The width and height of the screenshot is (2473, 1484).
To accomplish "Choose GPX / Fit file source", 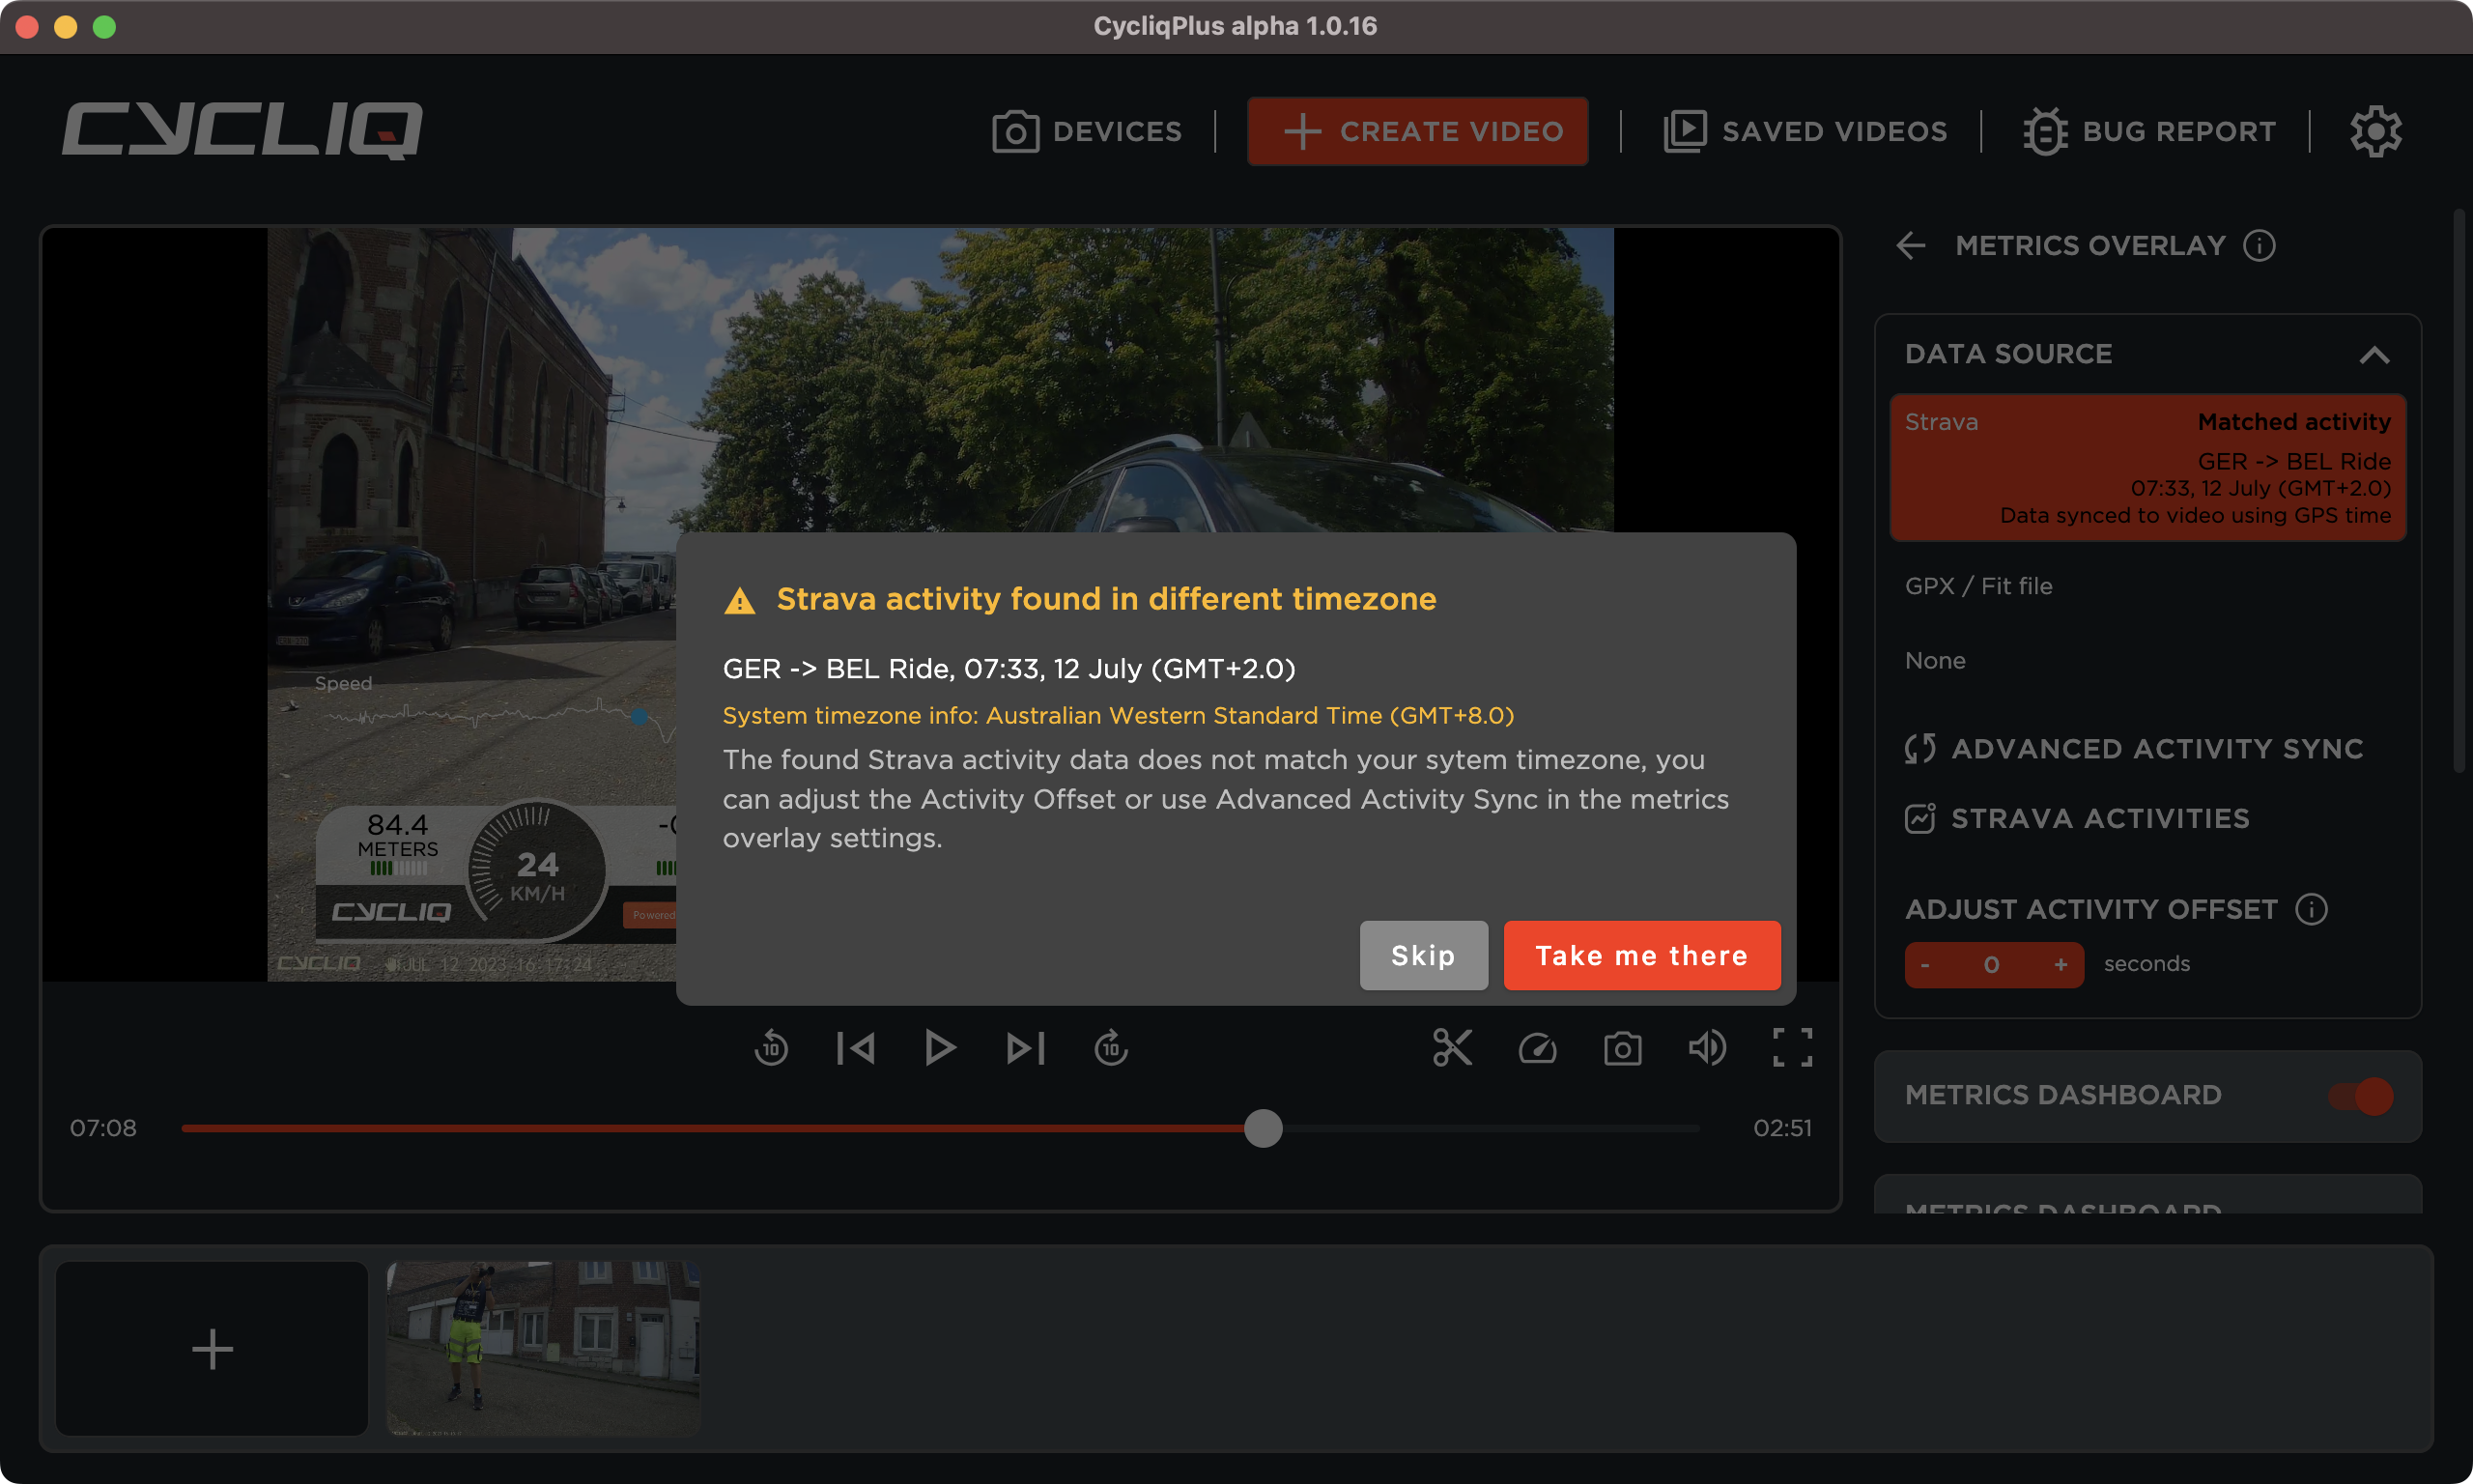I will pyautogui.click(x=1978, y=586).
